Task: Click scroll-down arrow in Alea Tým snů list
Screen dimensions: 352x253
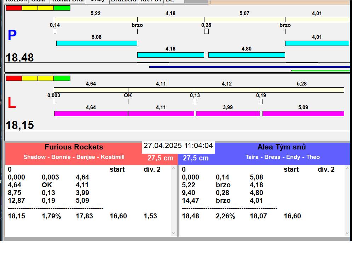Action: coord(347,233)
